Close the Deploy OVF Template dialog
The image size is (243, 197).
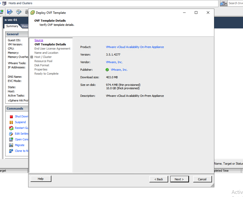tap(208, 13)
